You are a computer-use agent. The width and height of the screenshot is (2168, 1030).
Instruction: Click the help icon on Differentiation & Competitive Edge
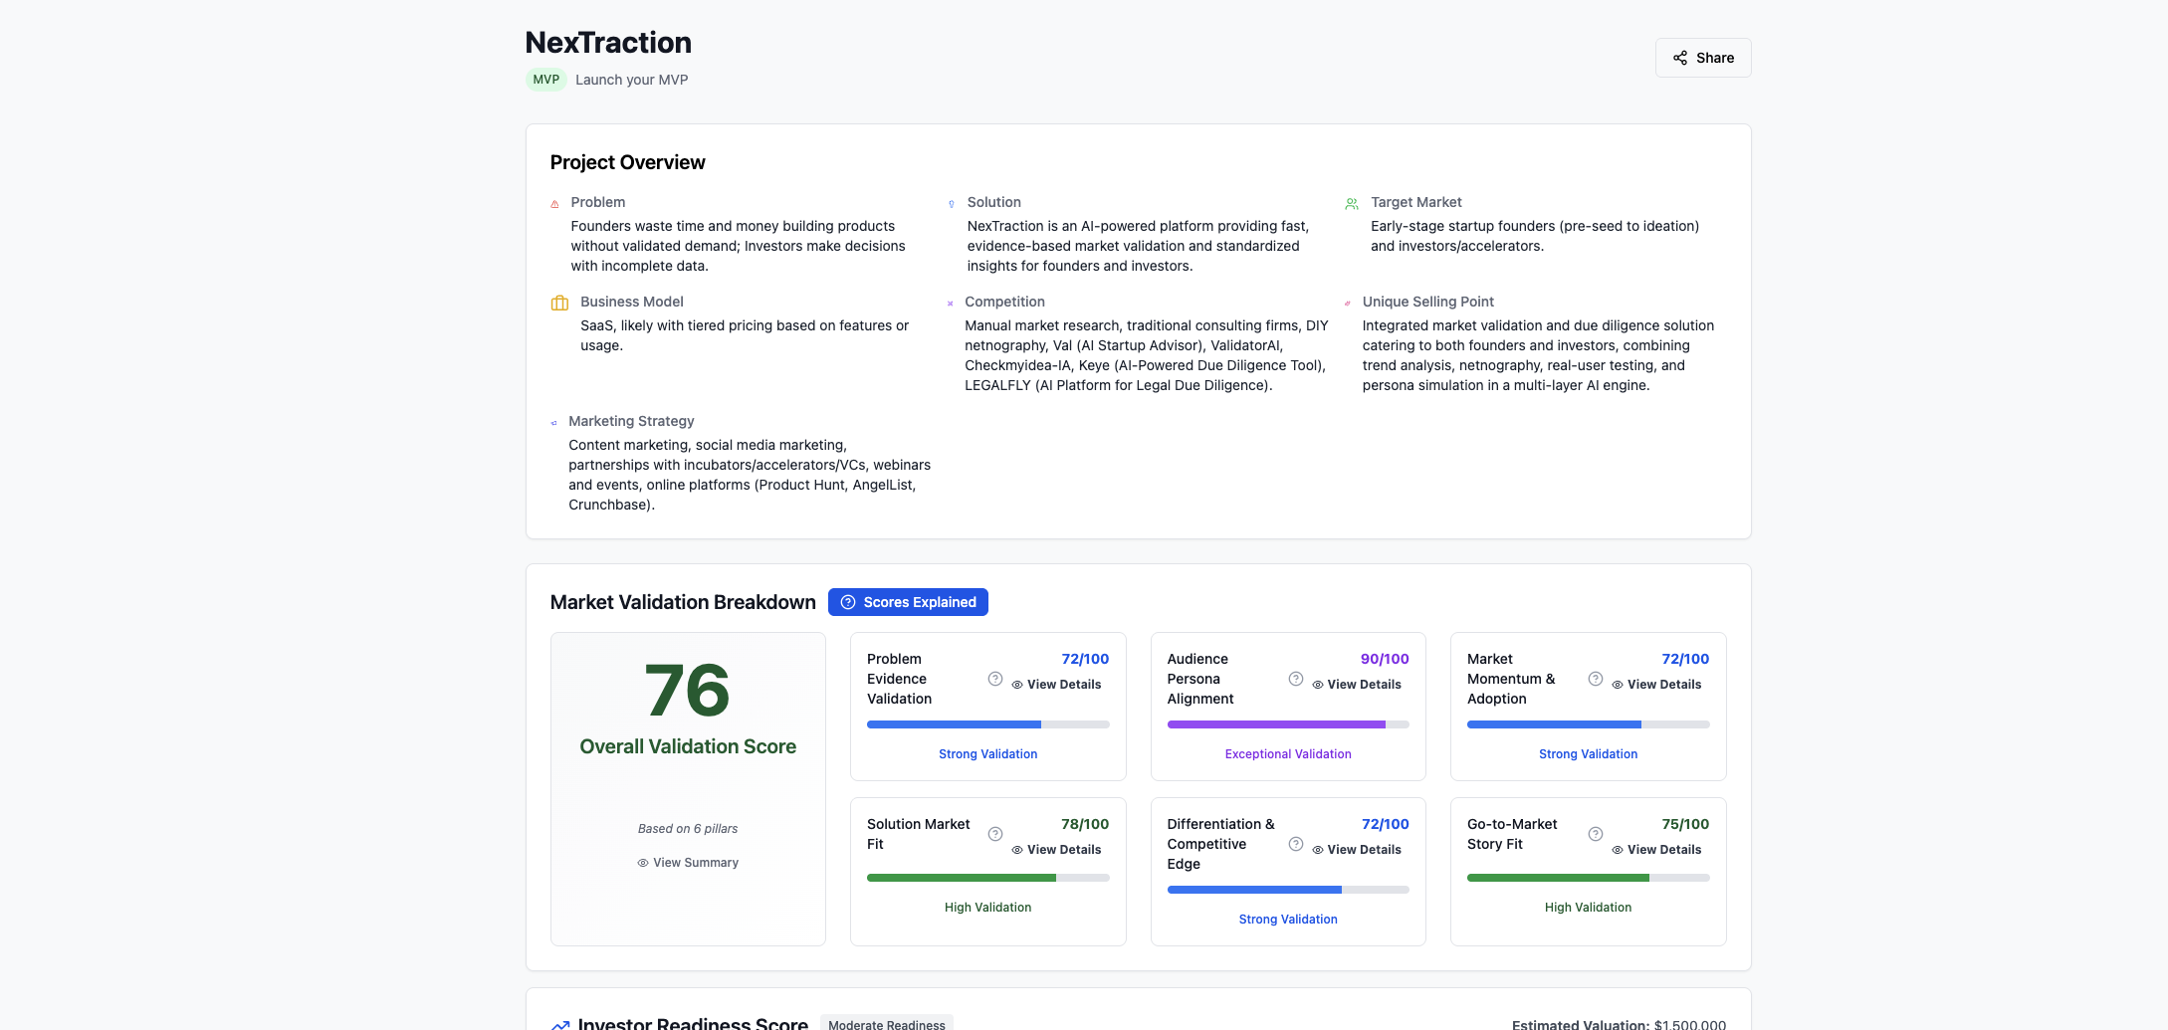point(1295,843)
